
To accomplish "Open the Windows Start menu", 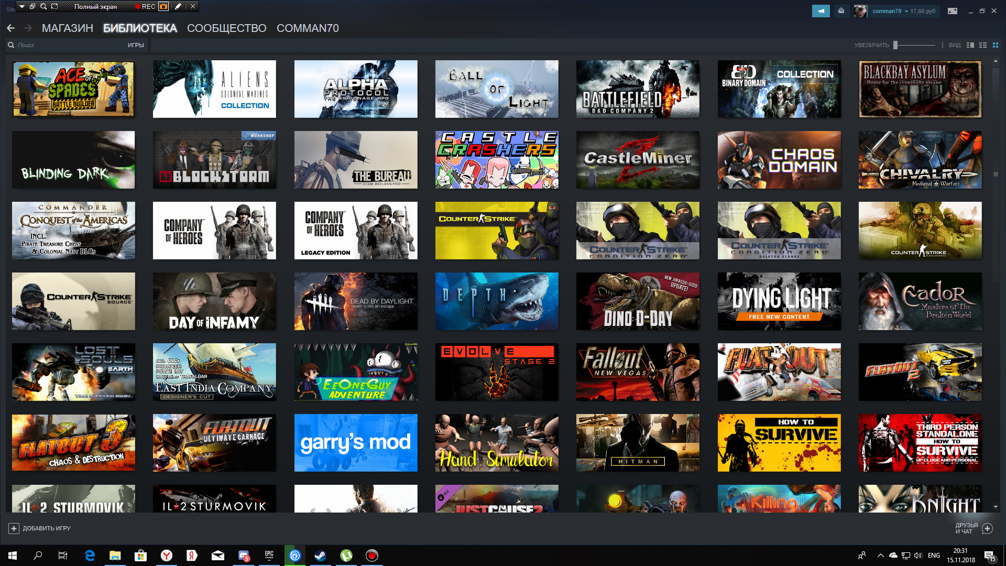I will pos(13,556).
